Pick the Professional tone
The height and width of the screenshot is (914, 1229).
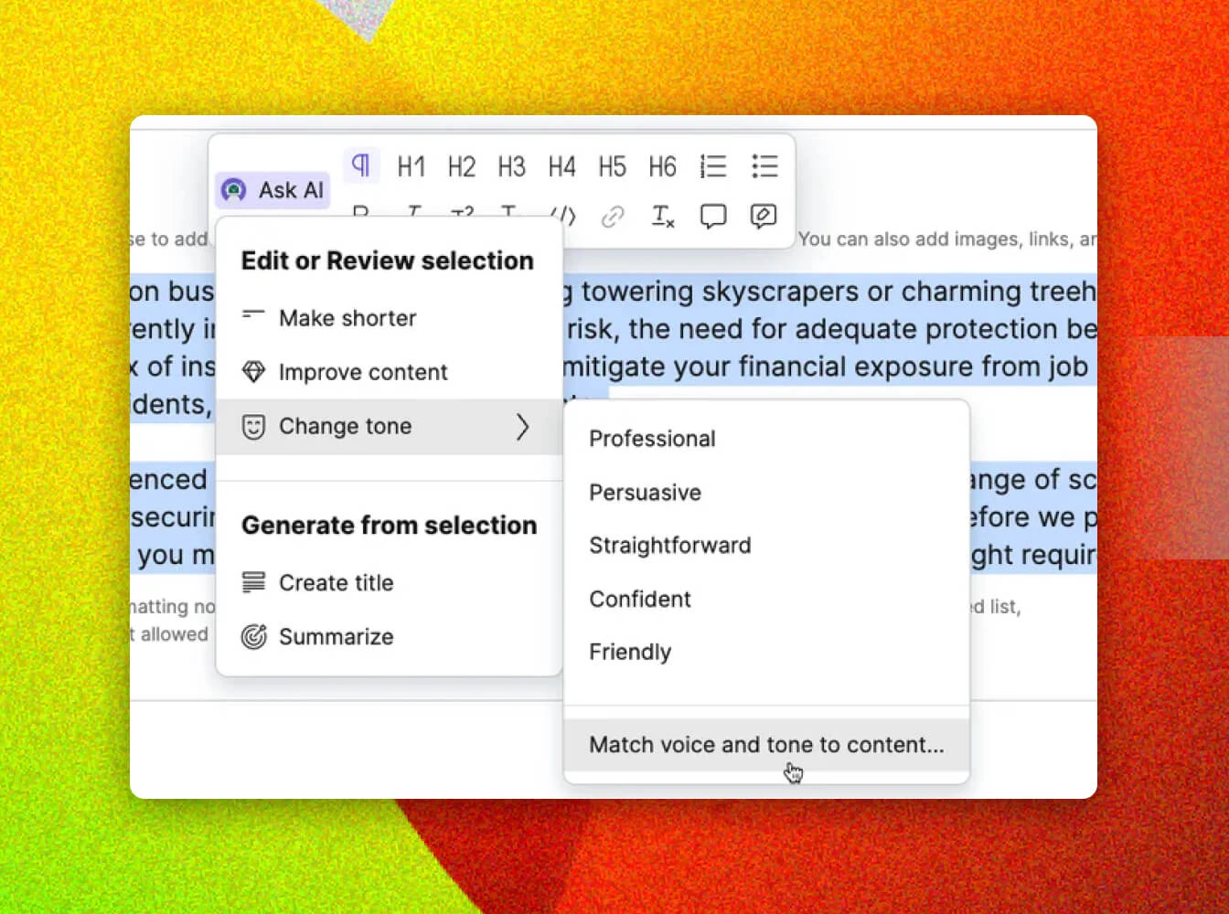(652, 439)
